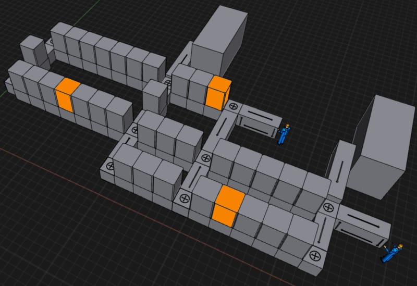Select the isolated gray box at the far top-left
417x286 pixels.
pos(32,52)
